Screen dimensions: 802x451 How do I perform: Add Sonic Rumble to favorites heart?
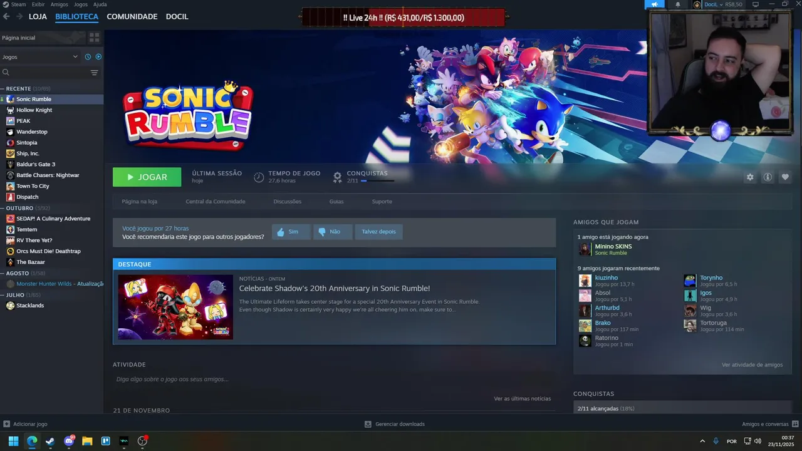click(x=785, y=177)
